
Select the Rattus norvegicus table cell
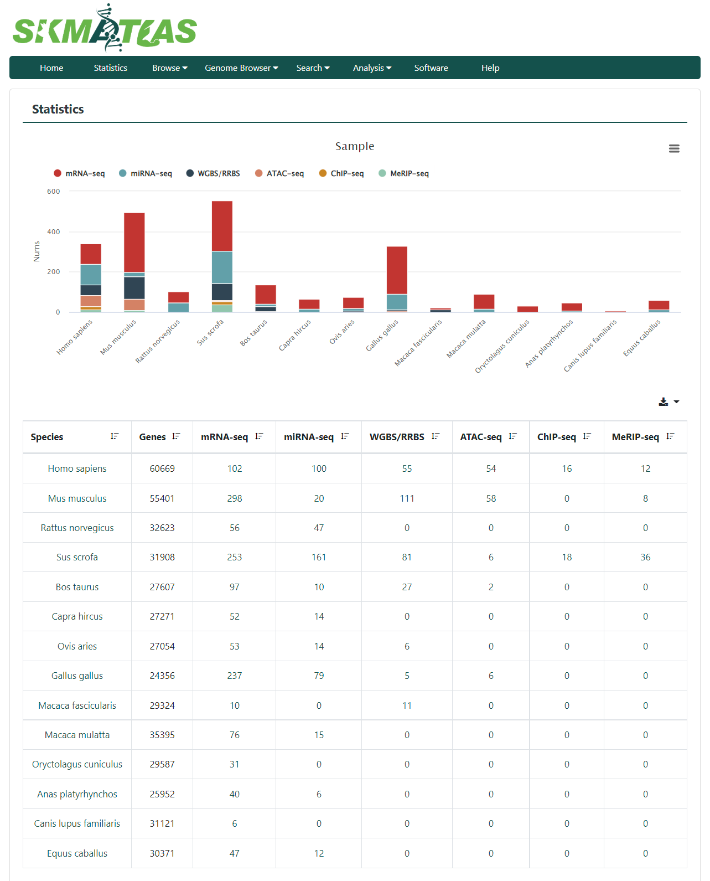77,528
